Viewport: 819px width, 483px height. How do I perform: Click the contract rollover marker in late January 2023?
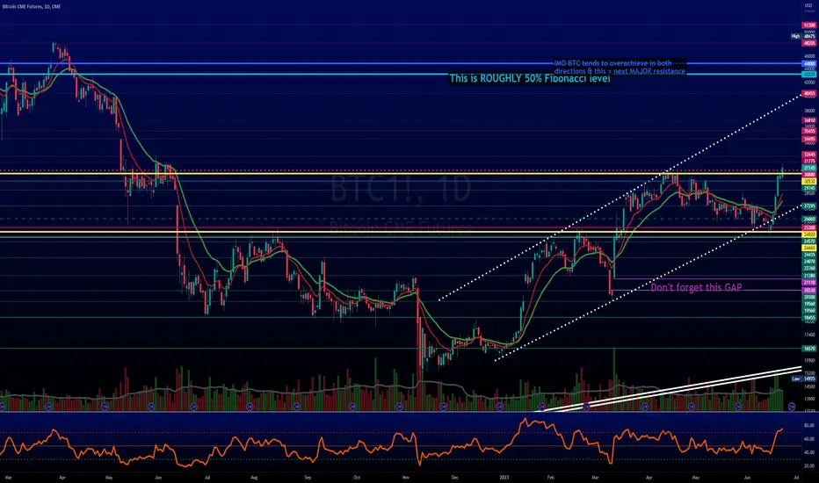click(542, 406)
